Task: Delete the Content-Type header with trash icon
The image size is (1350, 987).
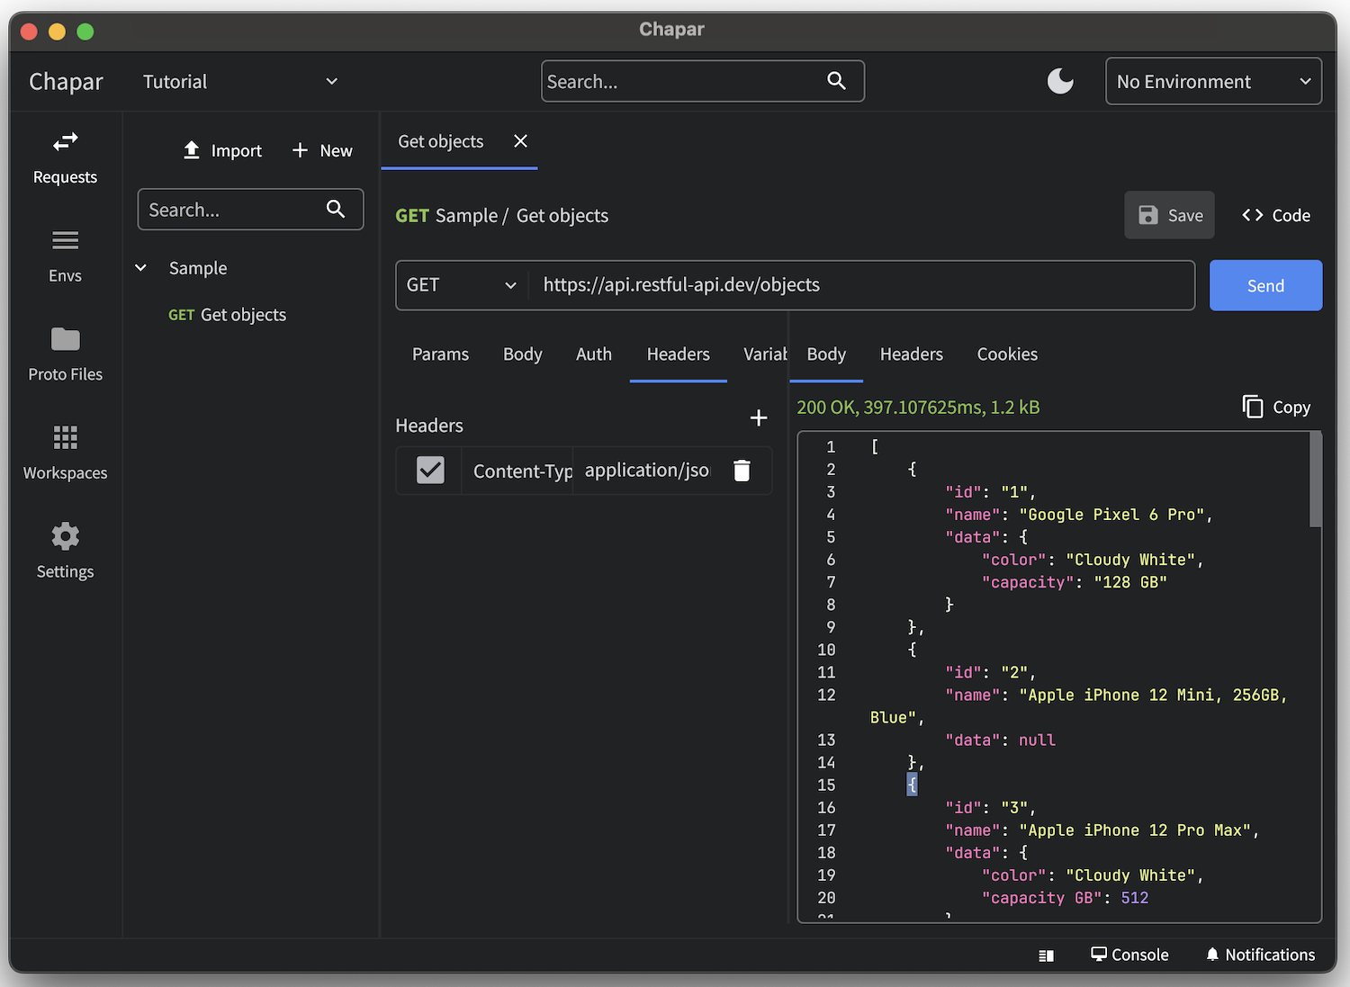Action: (x=742, y=471)
